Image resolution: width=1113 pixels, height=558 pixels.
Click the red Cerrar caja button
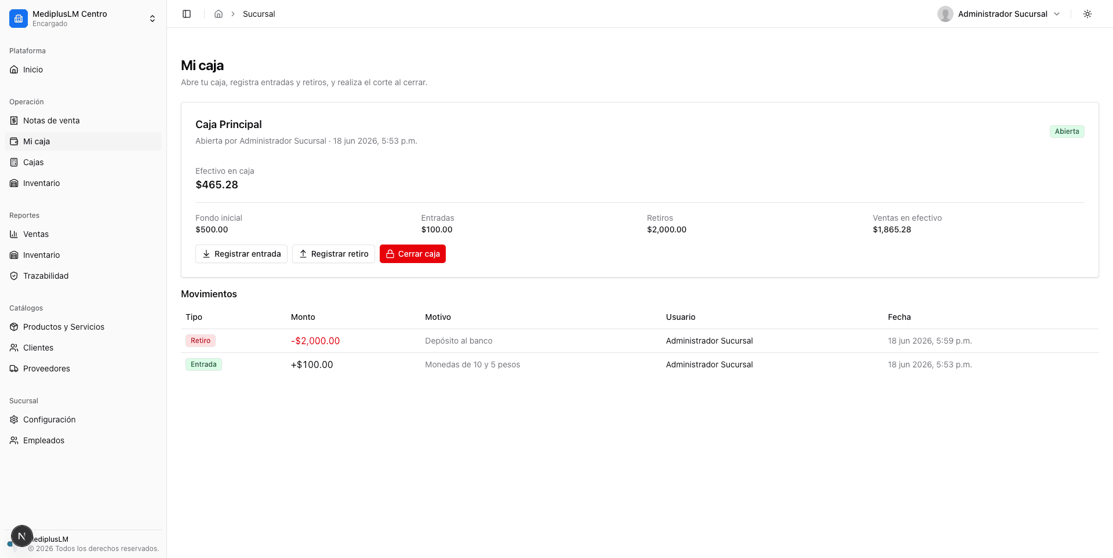click(413, 254)
